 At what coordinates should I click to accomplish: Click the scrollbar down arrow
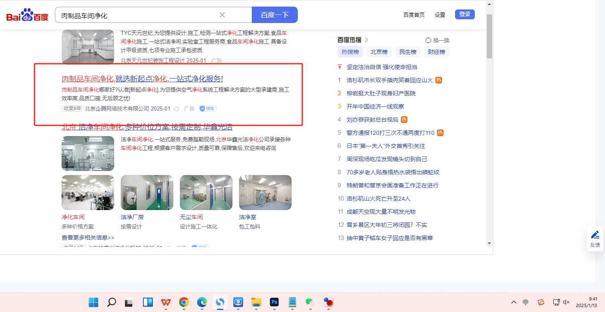[x=489, y=243]
